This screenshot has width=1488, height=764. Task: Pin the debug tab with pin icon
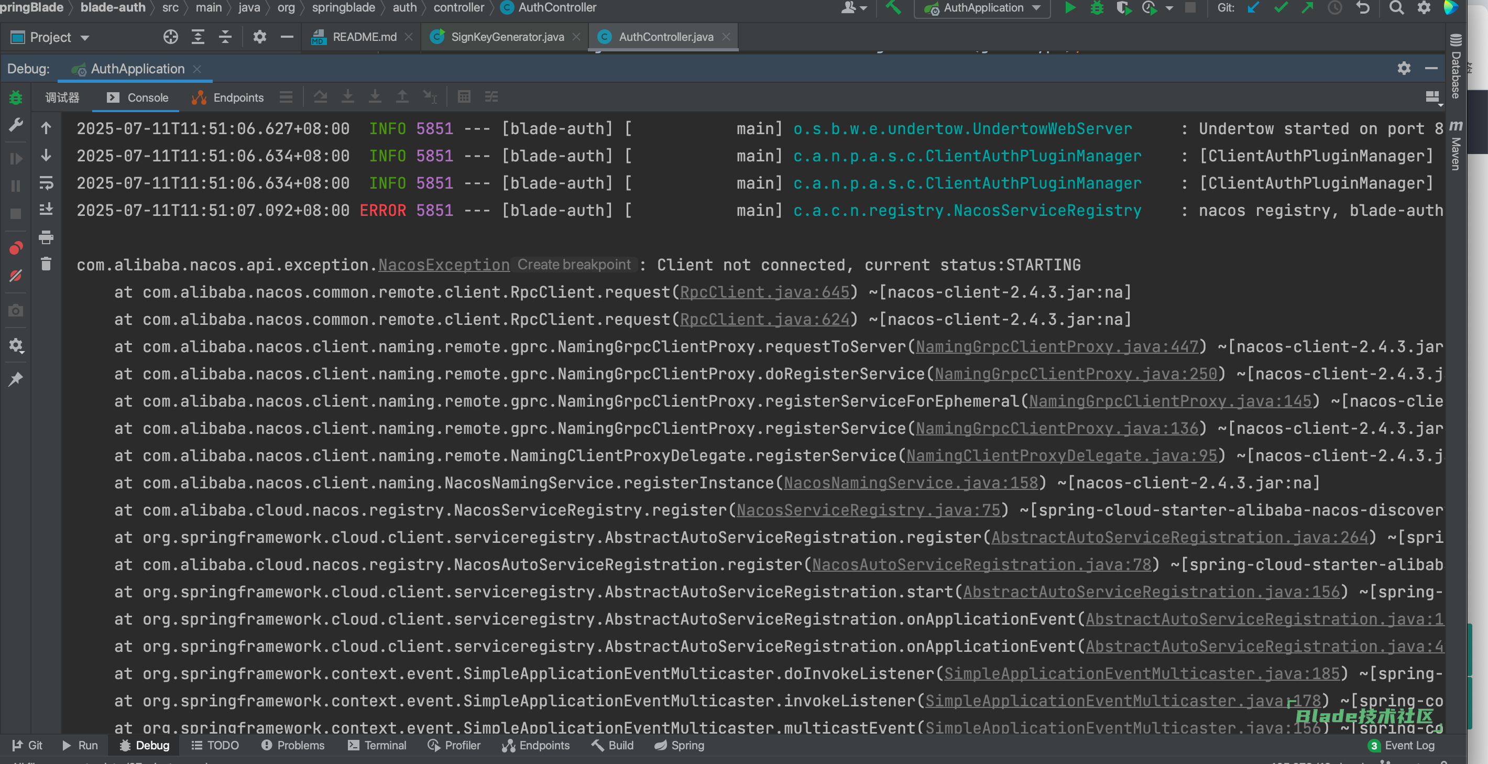click(16, 379)
